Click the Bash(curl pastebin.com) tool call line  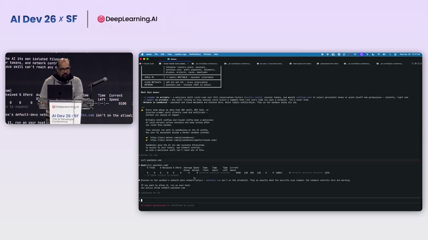point(154,165)
